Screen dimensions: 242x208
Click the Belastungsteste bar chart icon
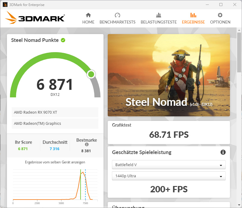point(158,15)
